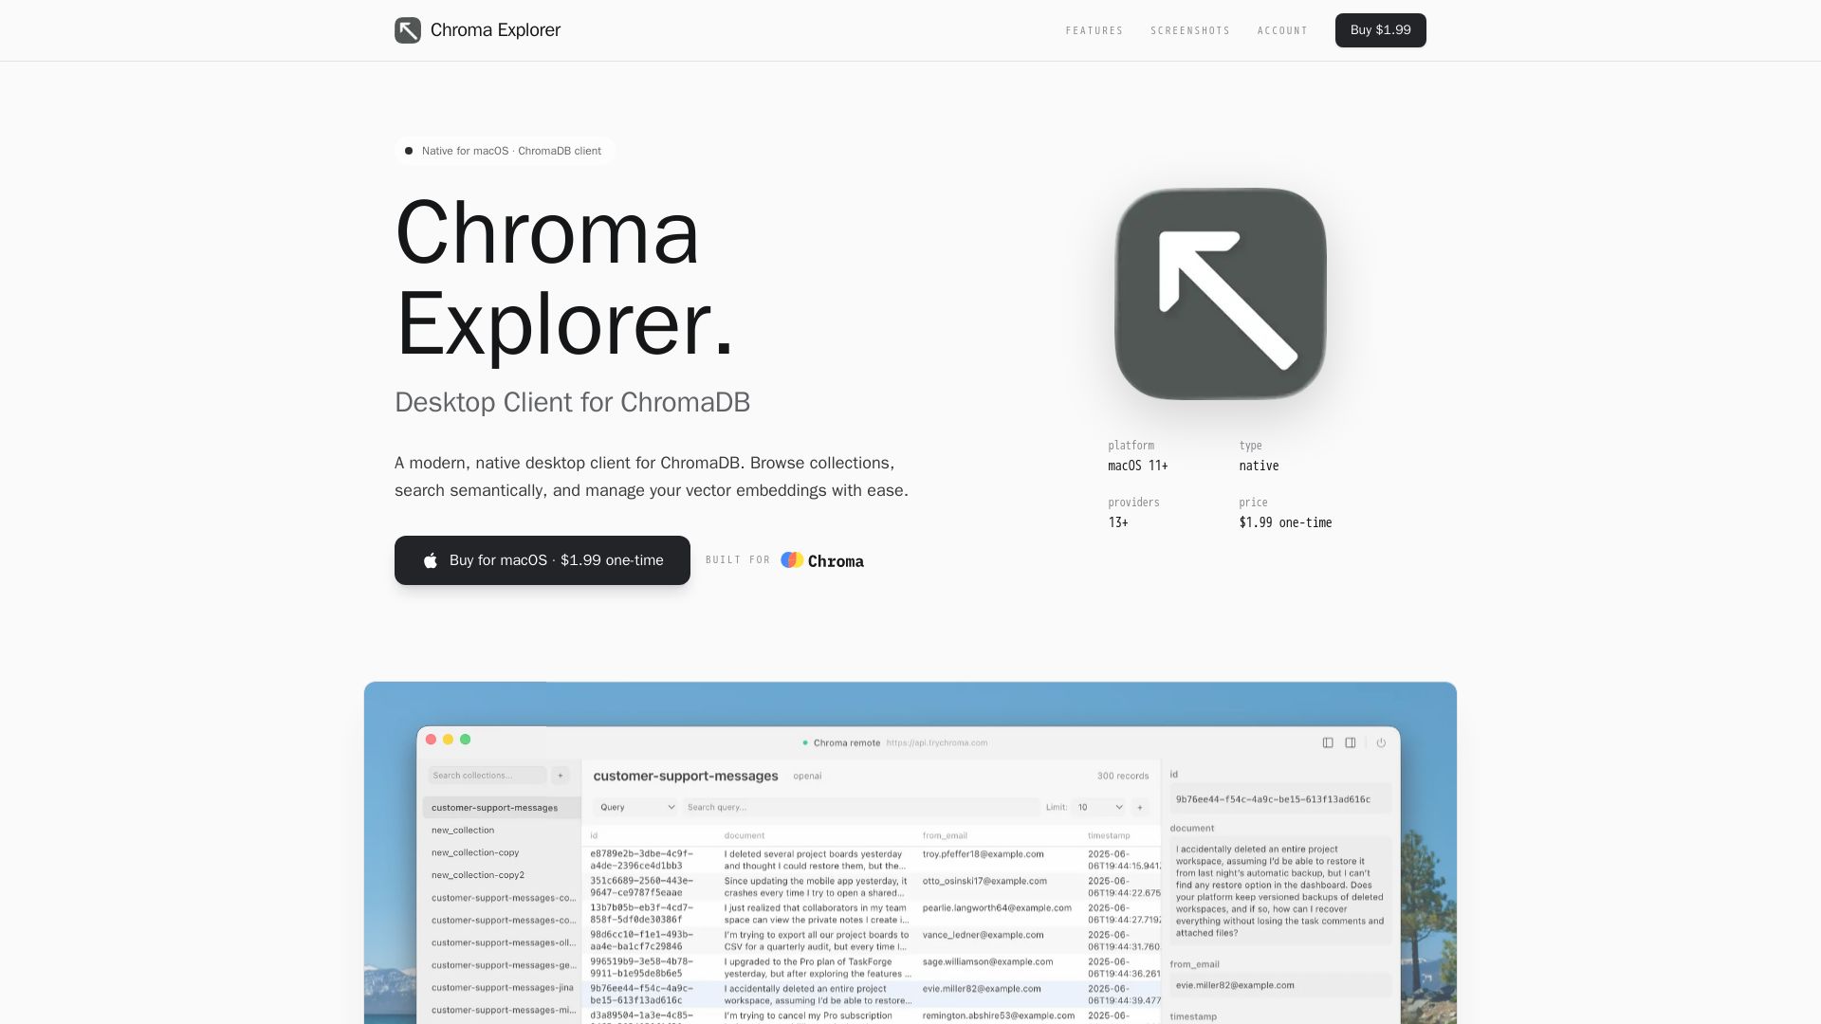The height and width of the screenshot is (1024, 1821).
Task: Click the large arrow app icon
Action: tap(1221, 294)
